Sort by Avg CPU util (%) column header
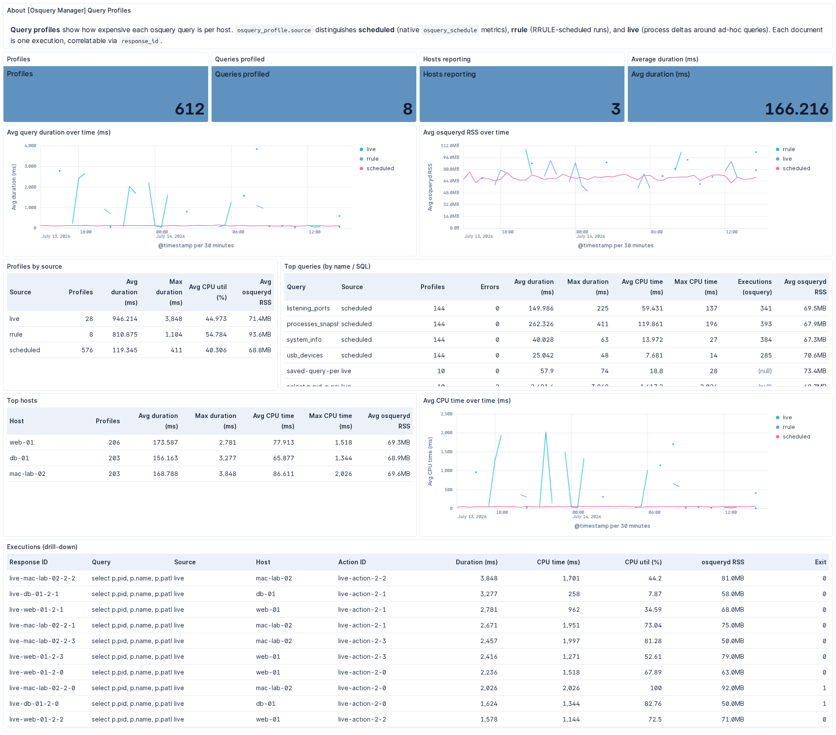The image size is (836, 735). click(x=208, y=292)
